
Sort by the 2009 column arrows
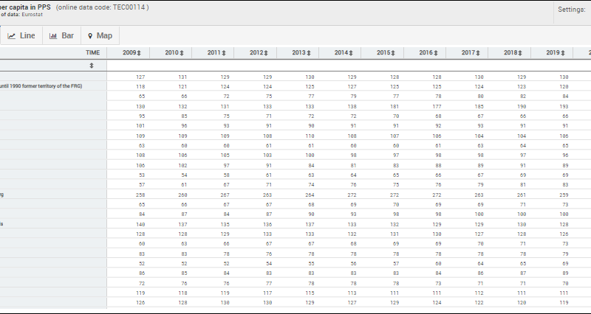point(139,53)
